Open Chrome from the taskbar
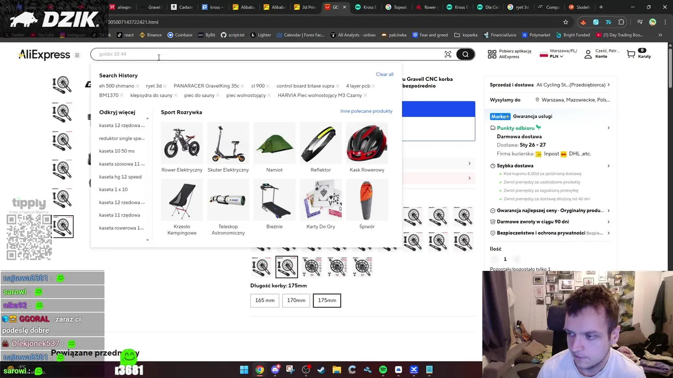 (260, 370)
